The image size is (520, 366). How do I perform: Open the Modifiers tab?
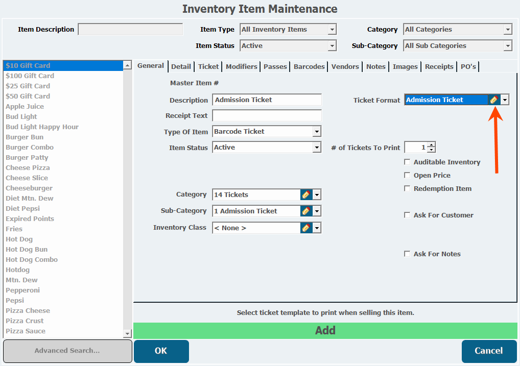pyautogui.click(x=242, y=67)
